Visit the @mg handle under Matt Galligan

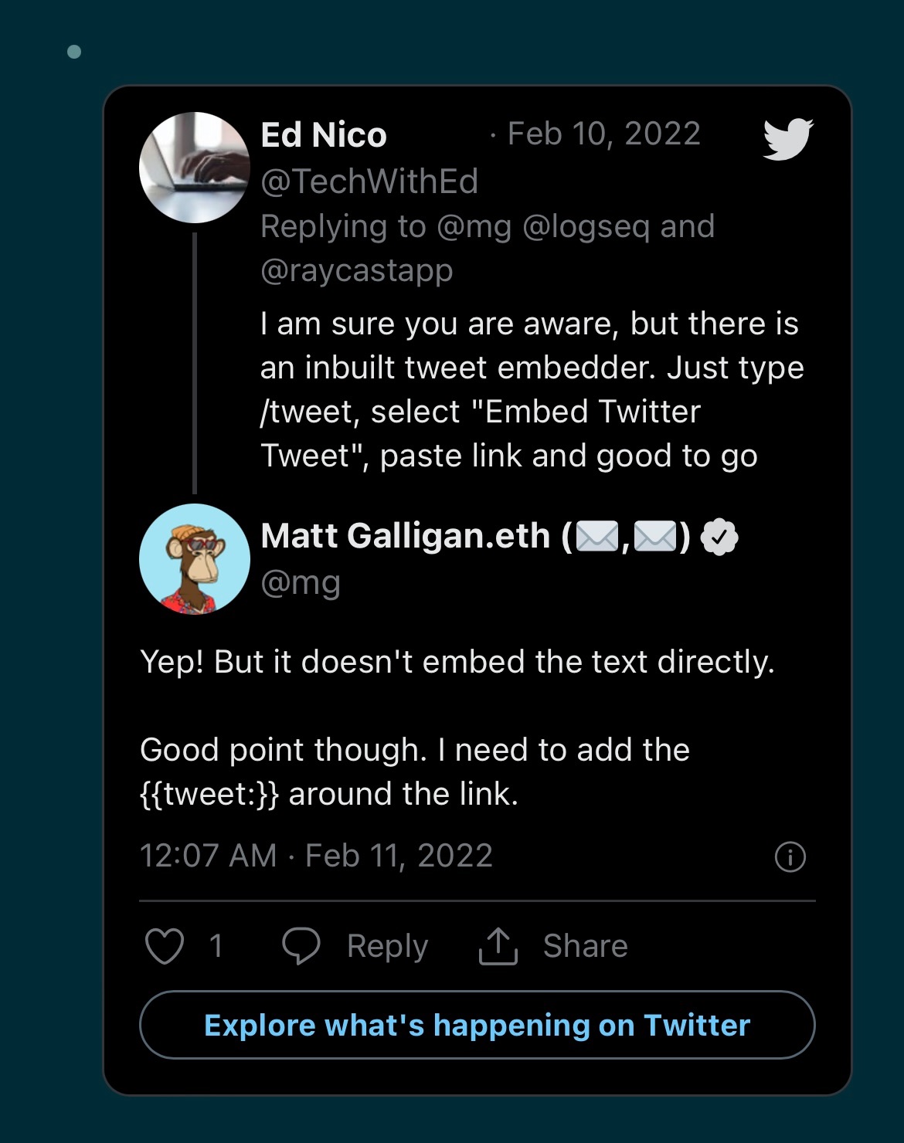coord(301,583)
